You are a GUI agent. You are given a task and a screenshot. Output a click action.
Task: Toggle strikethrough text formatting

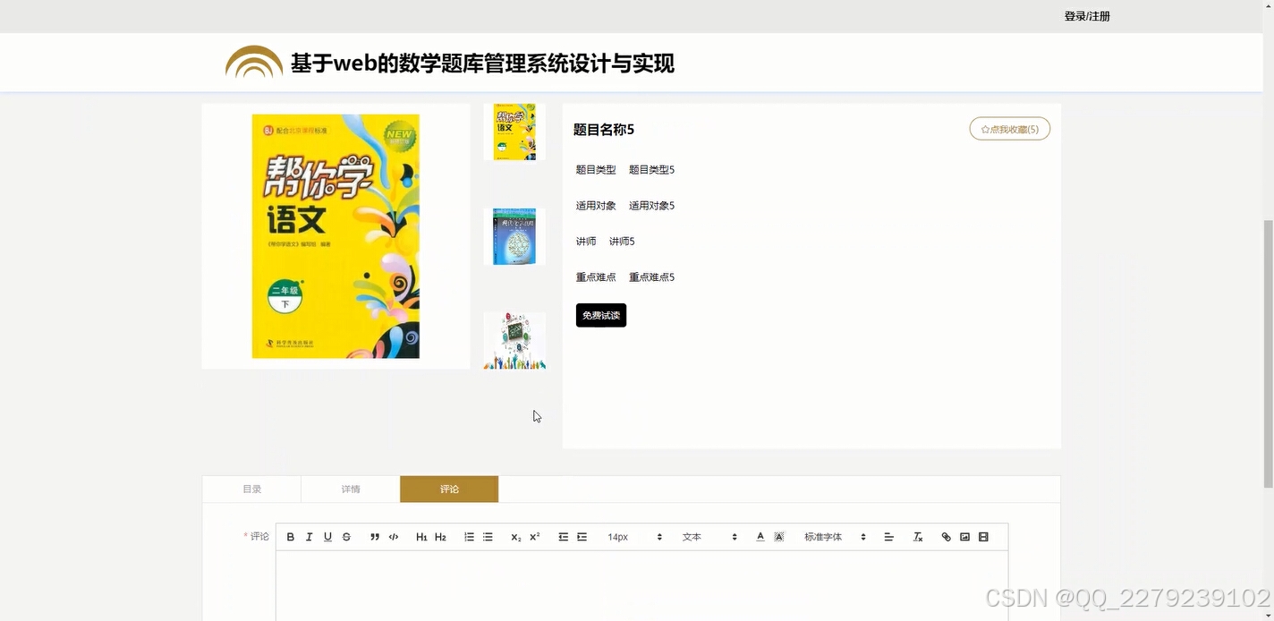tap(346, 536)
